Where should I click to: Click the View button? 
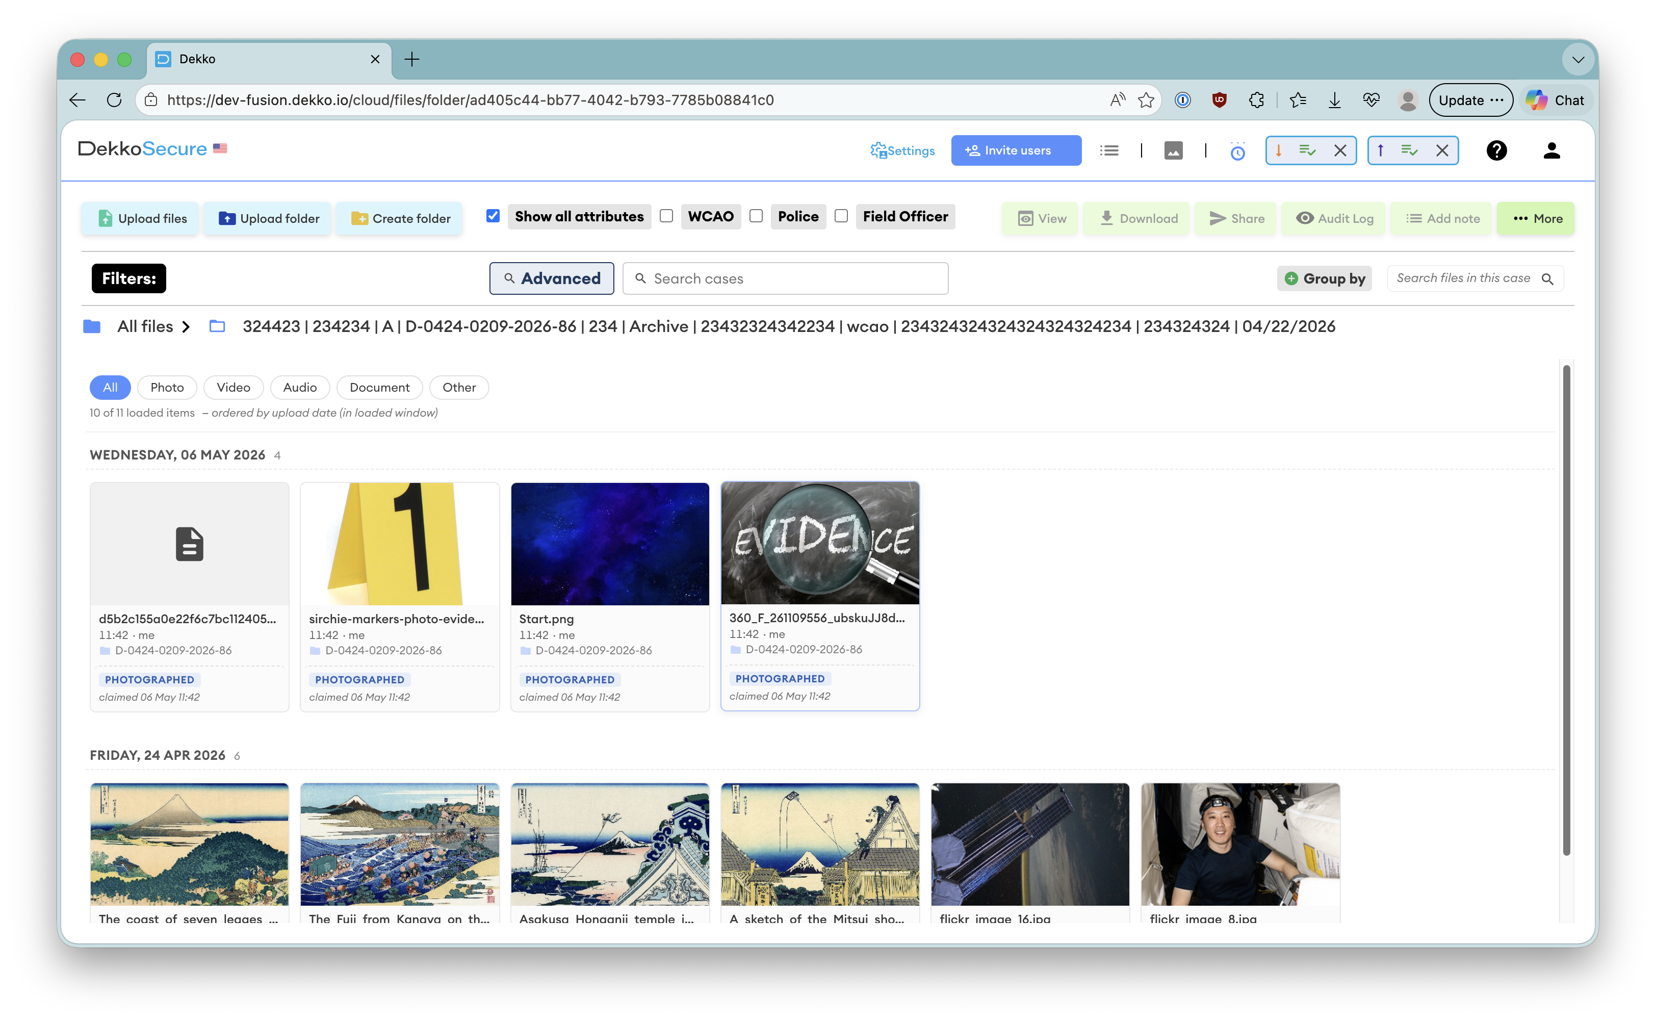pyautogui.click(x=1041, y=219)
